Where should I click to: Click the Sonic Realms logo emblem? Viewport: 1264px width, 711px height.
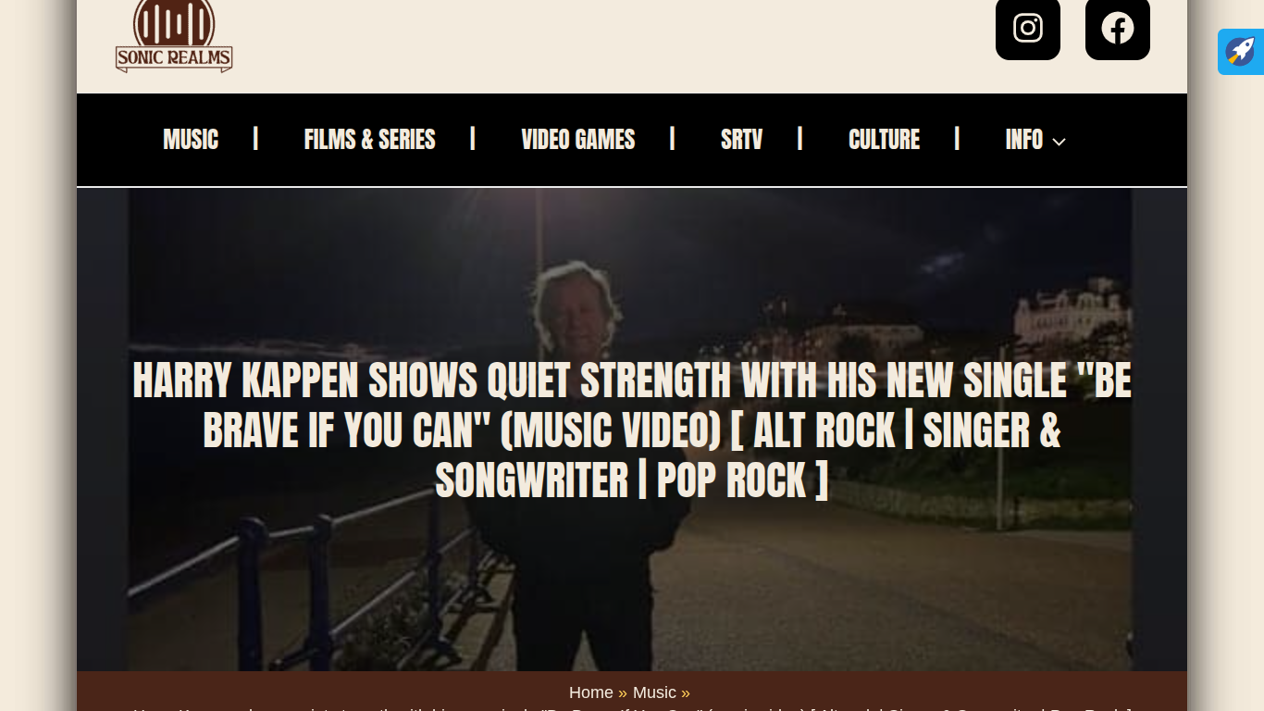click(x=174, y=22)
